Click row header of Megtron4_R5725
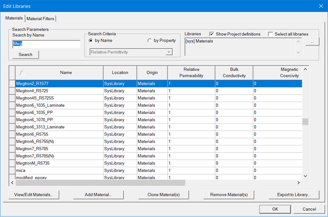 click(12, 91)
